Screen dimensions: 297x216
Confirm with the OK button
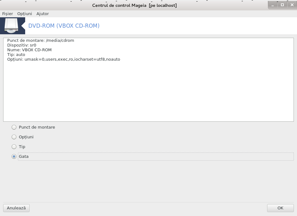coord(280,208)
